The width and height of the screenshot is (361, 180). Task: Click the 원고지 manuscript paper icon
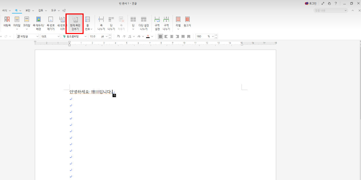point(187,22)
